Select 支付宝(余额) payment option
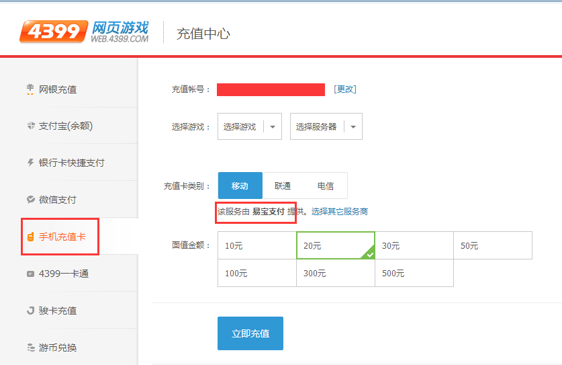Image resolution: width=562 pixels, height=365 pixels. click(x=66, y=126)
